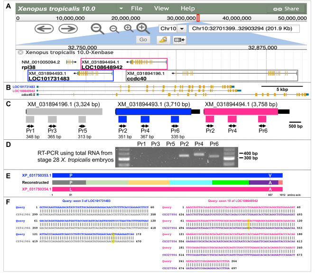Click the small zoom out magnifier
Viewport: 315px width, 273px height.
point(114,29)
